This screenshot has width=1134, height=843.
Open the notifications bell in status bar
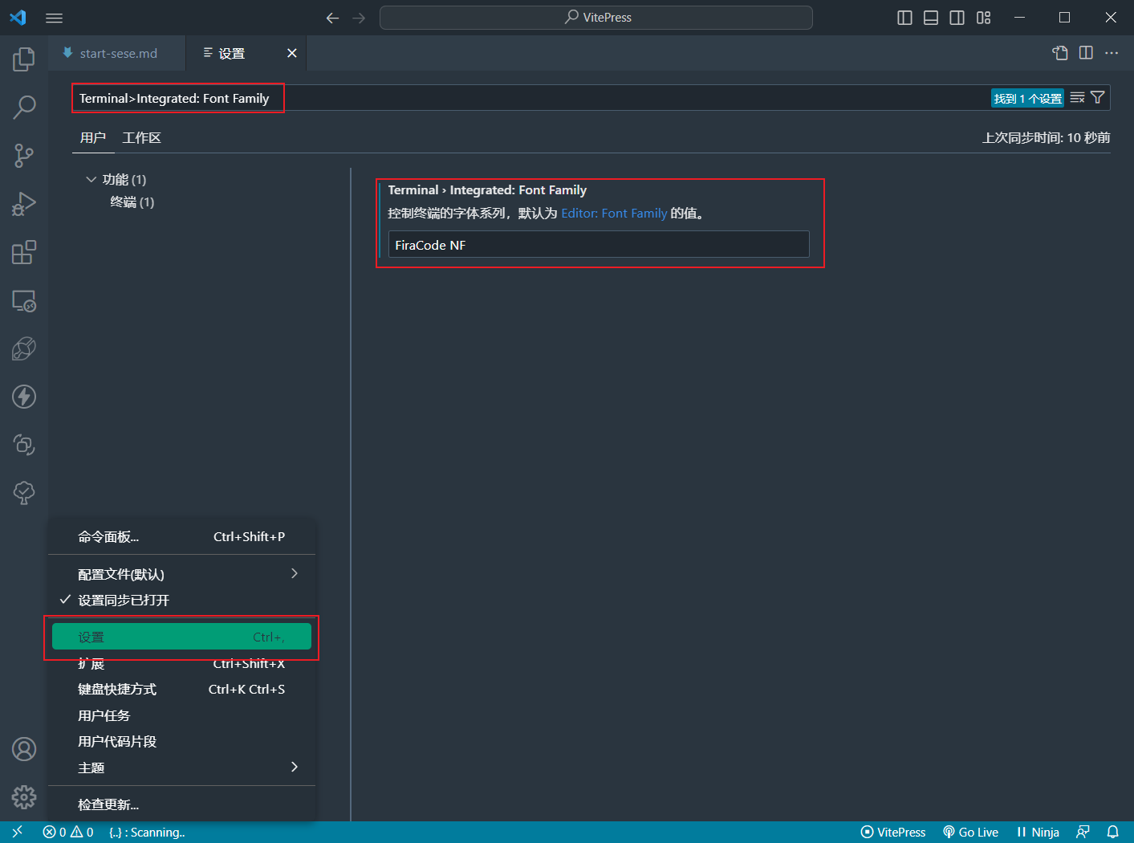(x=1112, y=832)
